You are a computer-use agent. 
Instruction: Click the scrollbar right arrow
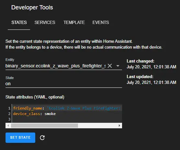[x=119, y=125]
